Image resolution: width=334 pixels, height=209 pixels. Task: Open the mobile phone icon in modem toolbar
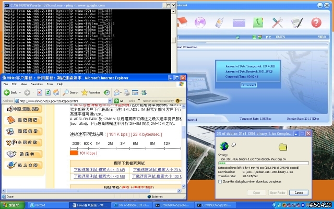tap(219, 22)
